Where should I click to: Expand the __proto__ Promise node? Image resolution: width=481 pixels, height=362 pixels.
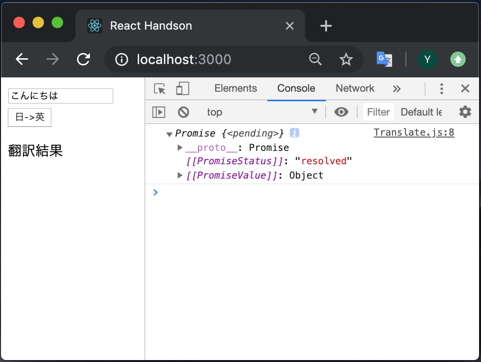(180, 148)
